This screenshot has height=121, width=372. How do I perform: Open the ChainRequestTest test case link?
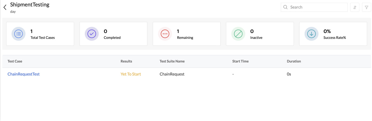[24, 74]
